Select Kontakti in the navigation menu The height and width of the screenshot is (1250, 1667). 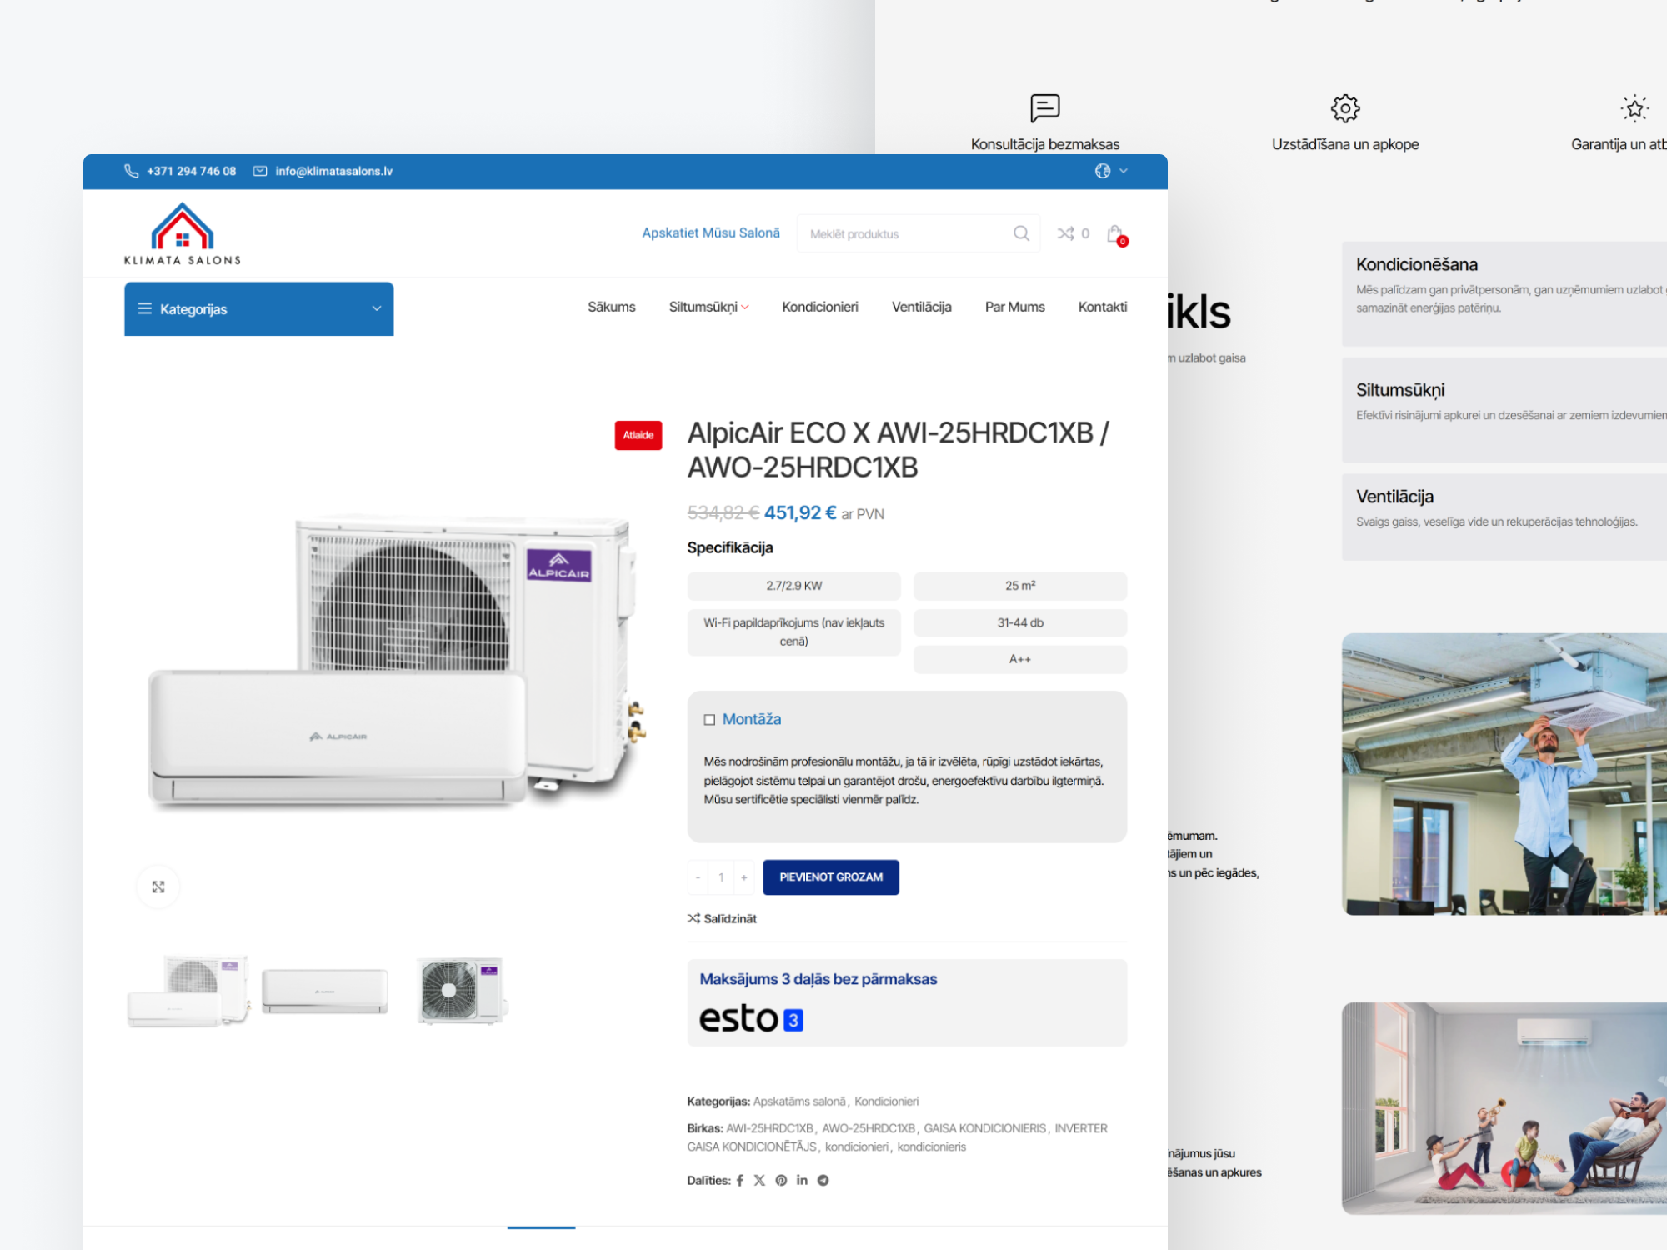(1102, 307)
